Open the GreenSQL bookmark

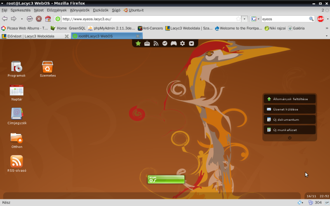[77, 28]
